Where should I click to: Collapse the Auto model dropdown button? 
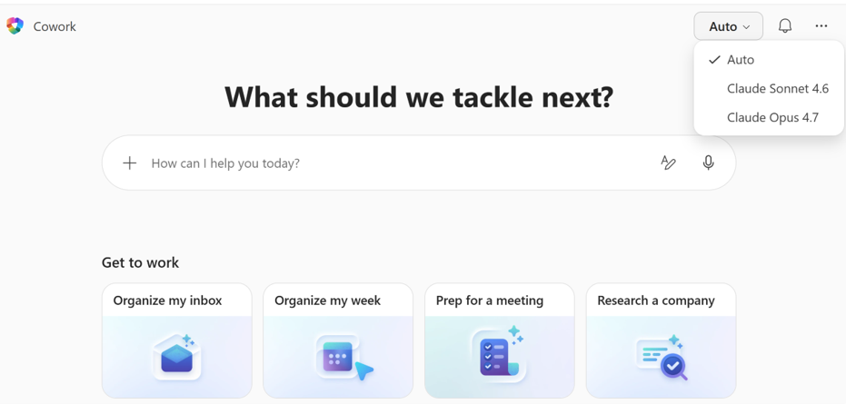point(729,26)
